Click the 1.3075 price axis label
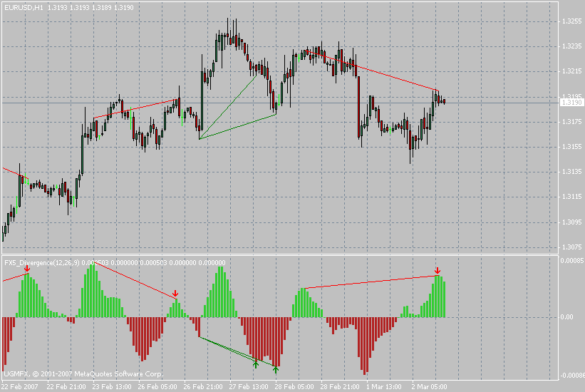Image resolution: width=585 pixels, height=392 pixels. point(571,247)
